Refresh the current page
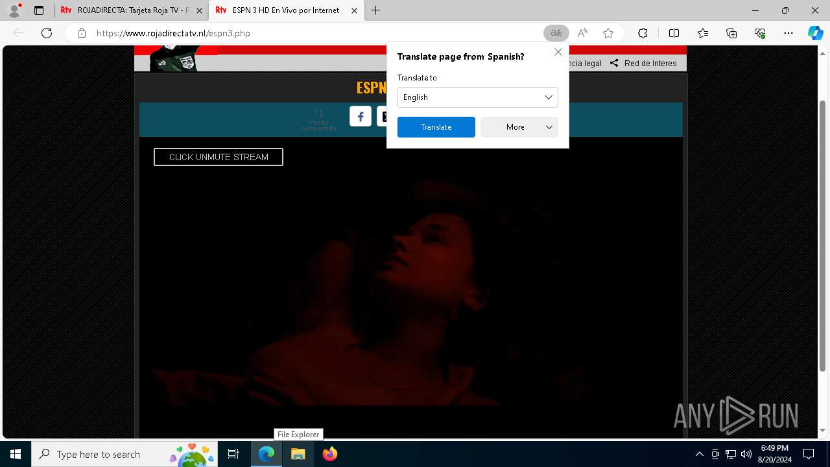830x467 pixels. coord(47,33)
